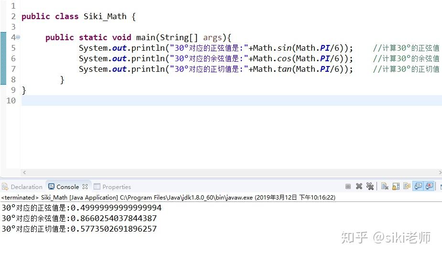The height and width of the screenshot is (256, 442).
Task: Click the Remove Launch icon
Action: point(359,186)
